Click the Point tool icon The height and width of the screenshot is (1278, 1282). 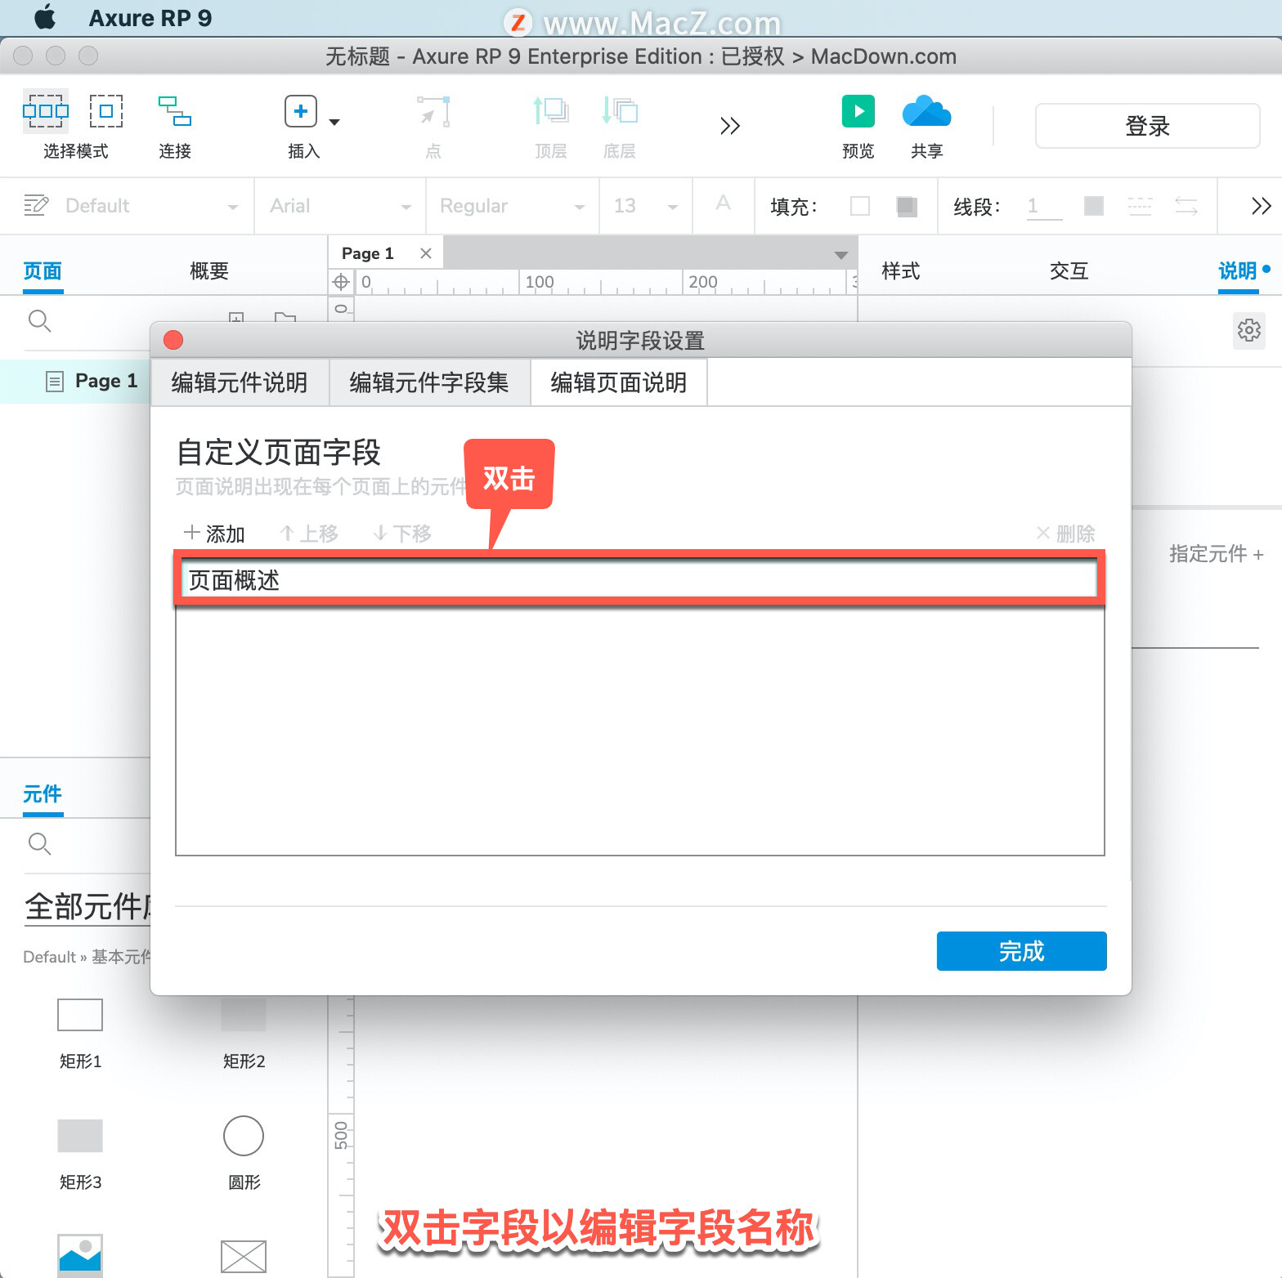coord(433,112)
